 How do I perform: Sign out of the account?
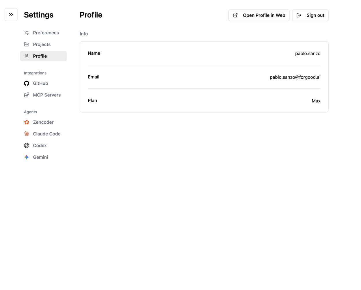point(310,15)
